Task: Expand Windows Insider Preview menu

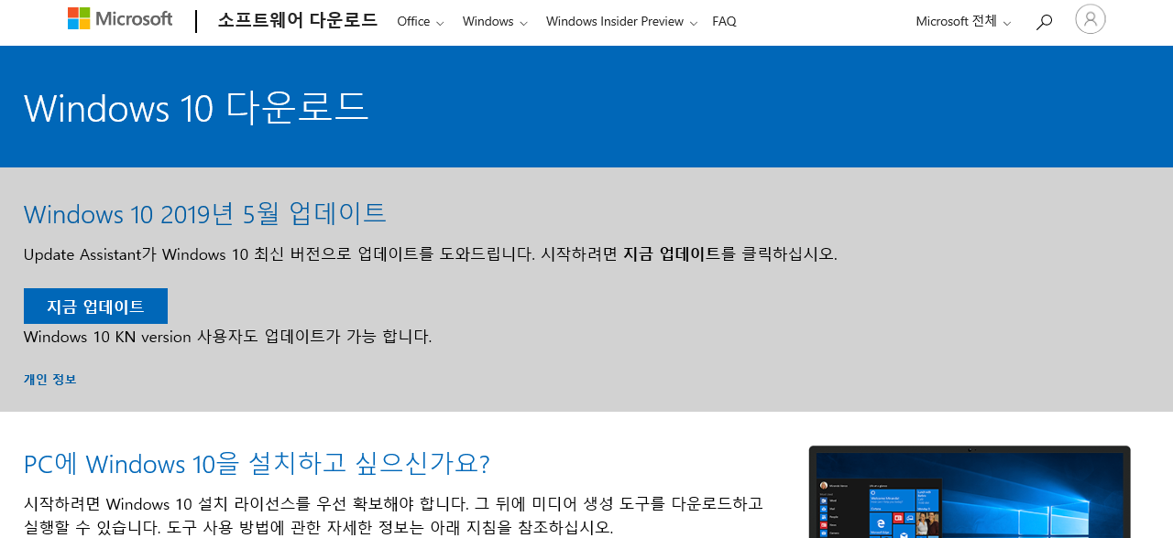Action: (x=621, y=22)
